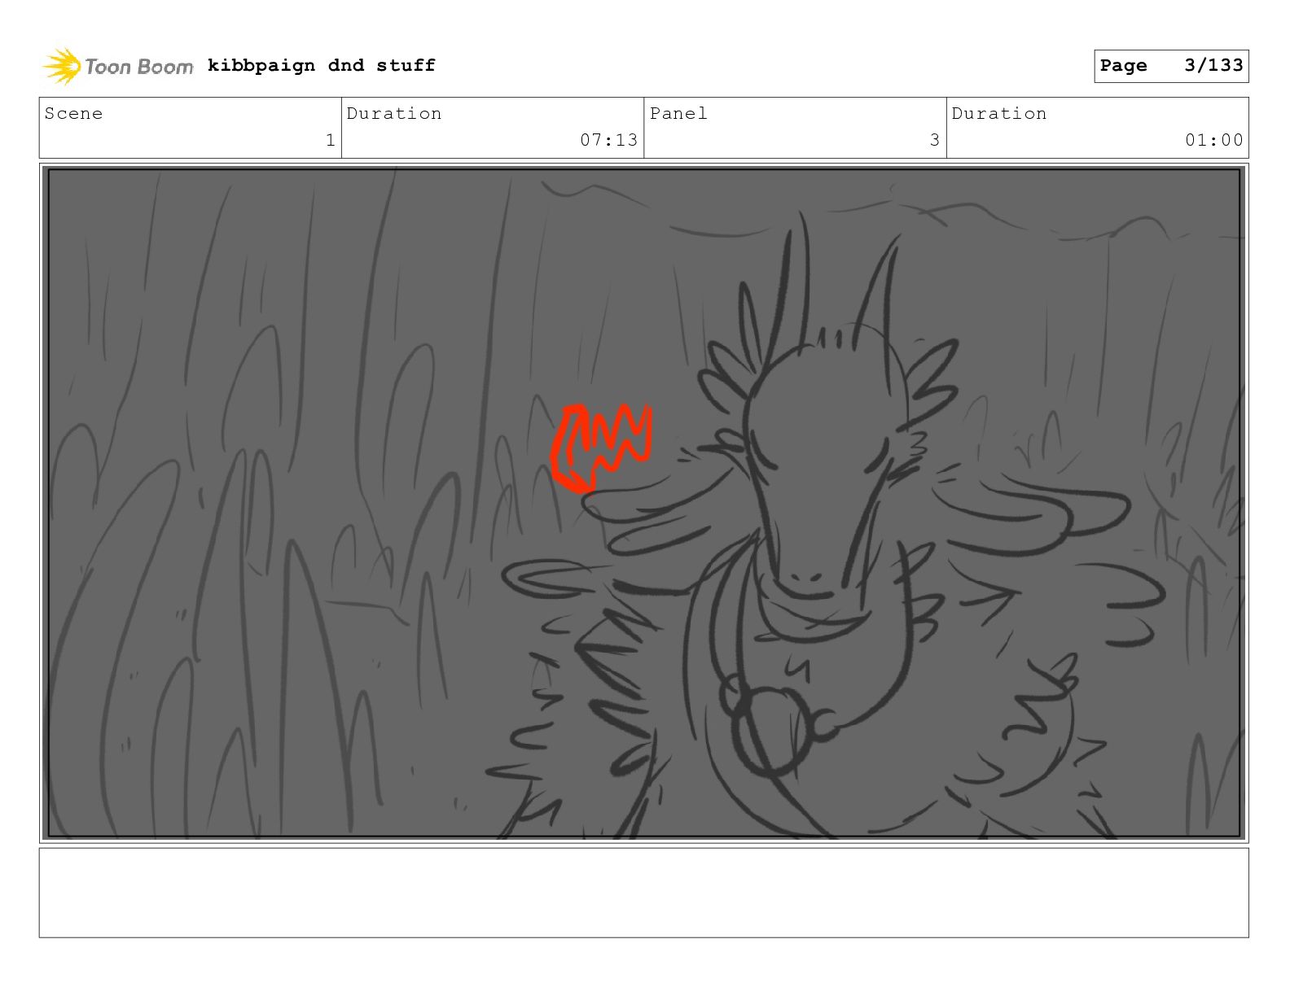Select the project title 'kibbpaign dnd stuff'

(x=321, y=65)
